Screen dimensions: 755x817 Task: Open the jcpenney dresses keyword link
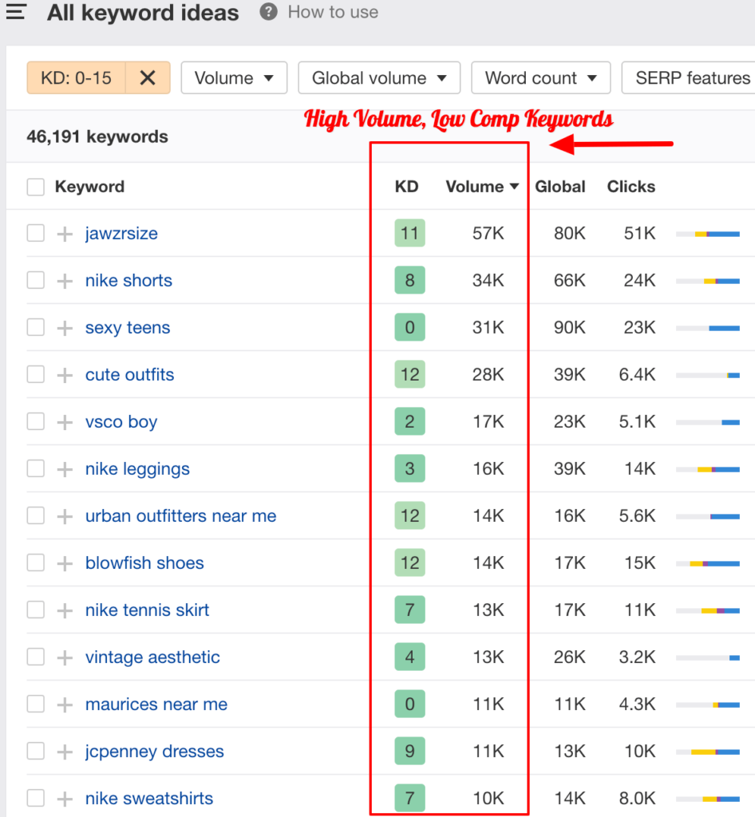click(x=155, y=752)
